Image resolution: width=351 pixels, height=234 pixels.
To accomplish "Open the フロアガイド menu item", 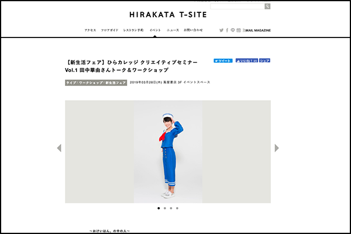I will coord(109,30).
